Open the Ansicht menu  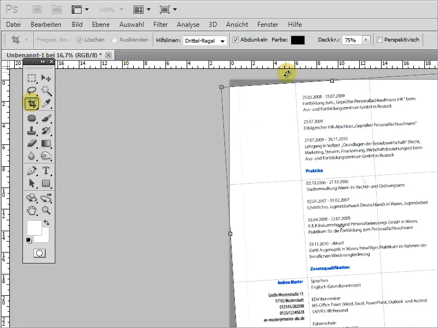(x=237, y=25)
